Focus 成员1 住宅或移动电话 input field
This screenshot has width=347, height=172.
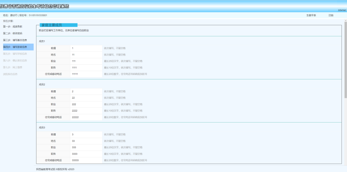(x=86, y=74)
